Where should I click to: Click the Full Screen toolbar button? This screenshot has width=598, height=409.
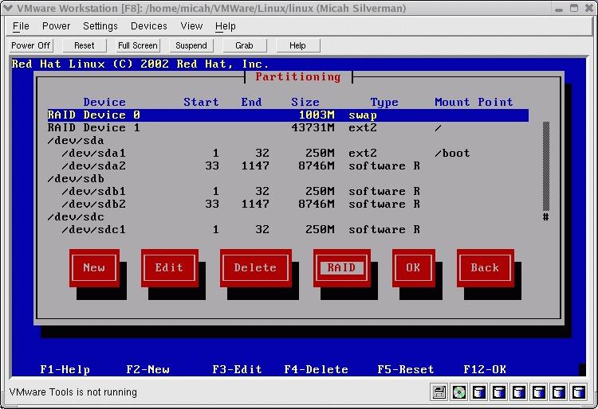(x=138, y=46)
